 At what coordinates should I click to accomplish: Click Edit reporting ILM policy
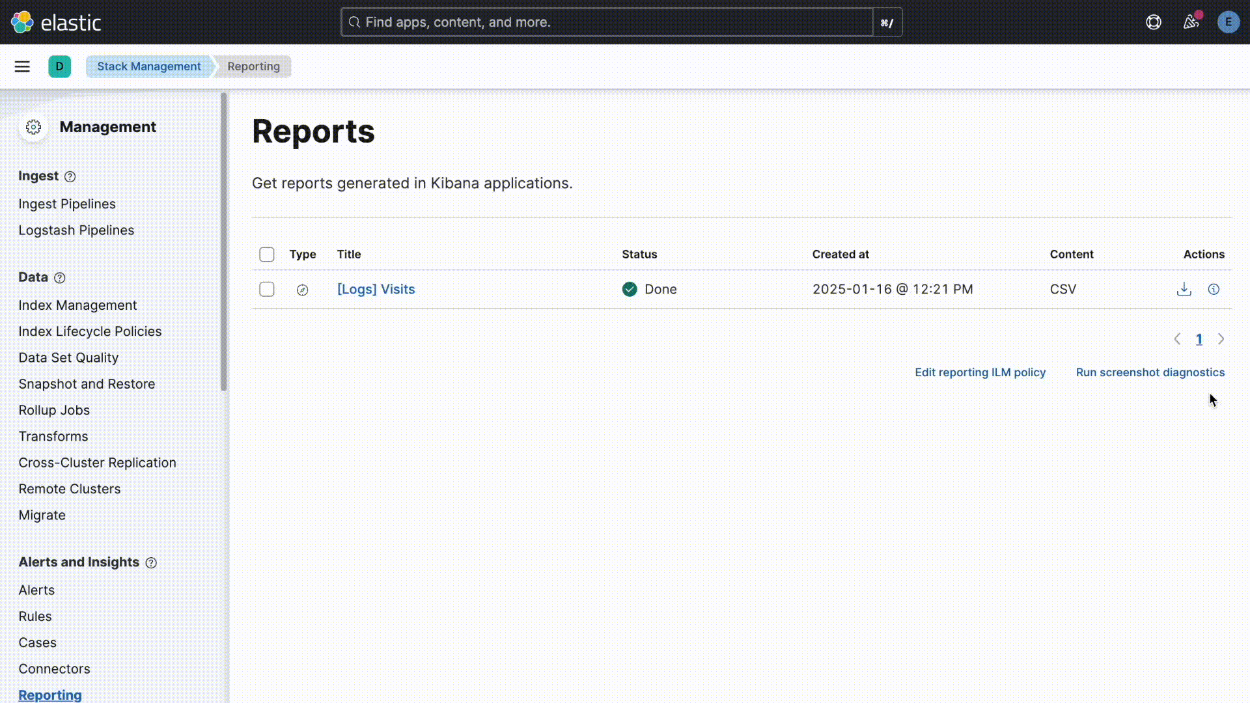pos(980,372)
